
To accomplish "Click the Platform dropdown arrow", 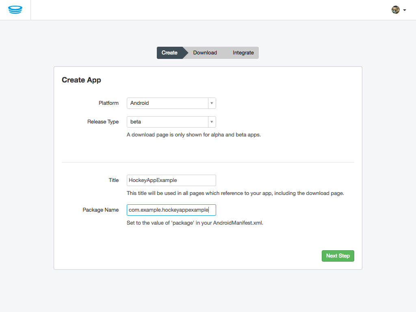I will coord(211,103).
